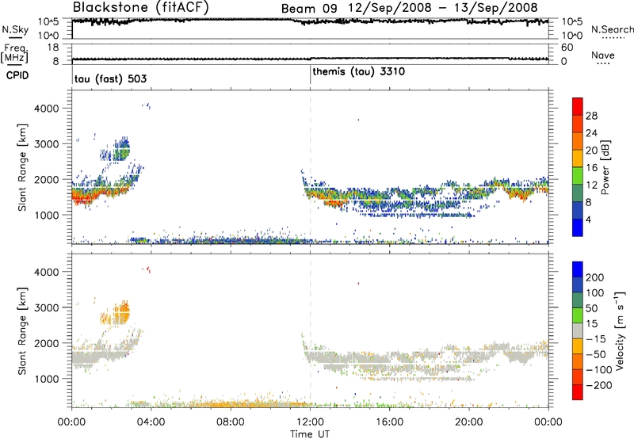This screenshot has height=439, width=634.
Task: Click the "200" tick on velocity colorbar
Action: coord(595,277)
